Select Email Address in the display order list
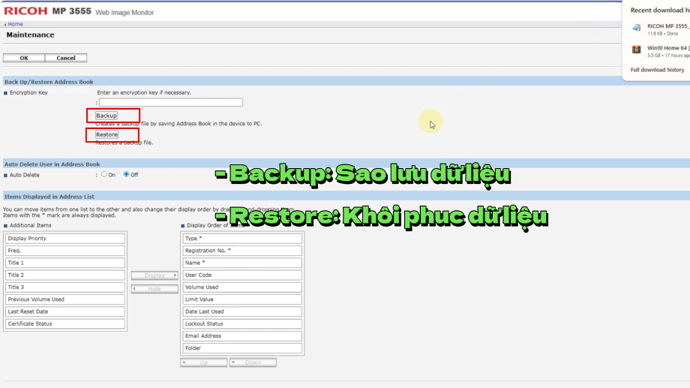Screen dimensions: 690x388 coord(242,336)
